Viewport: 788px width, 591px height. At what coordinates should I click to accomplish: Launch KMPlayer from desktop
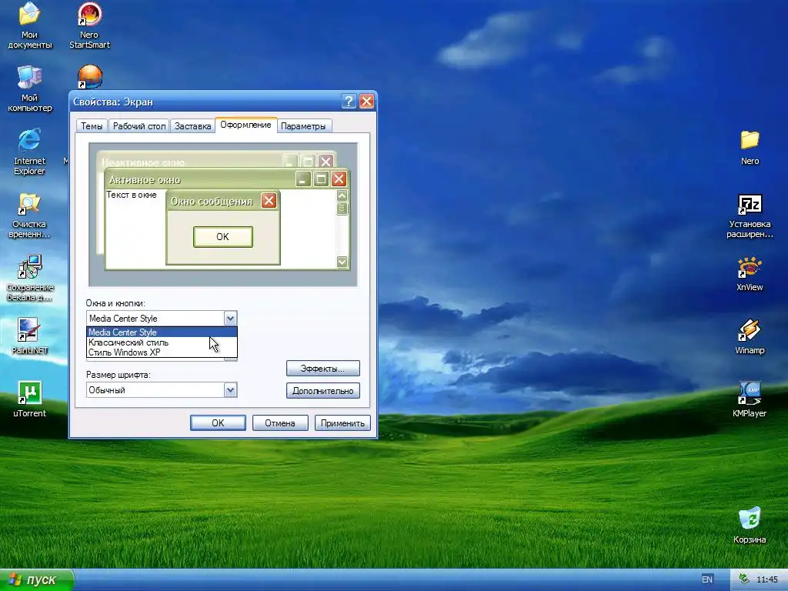click(x=750, y=400)
